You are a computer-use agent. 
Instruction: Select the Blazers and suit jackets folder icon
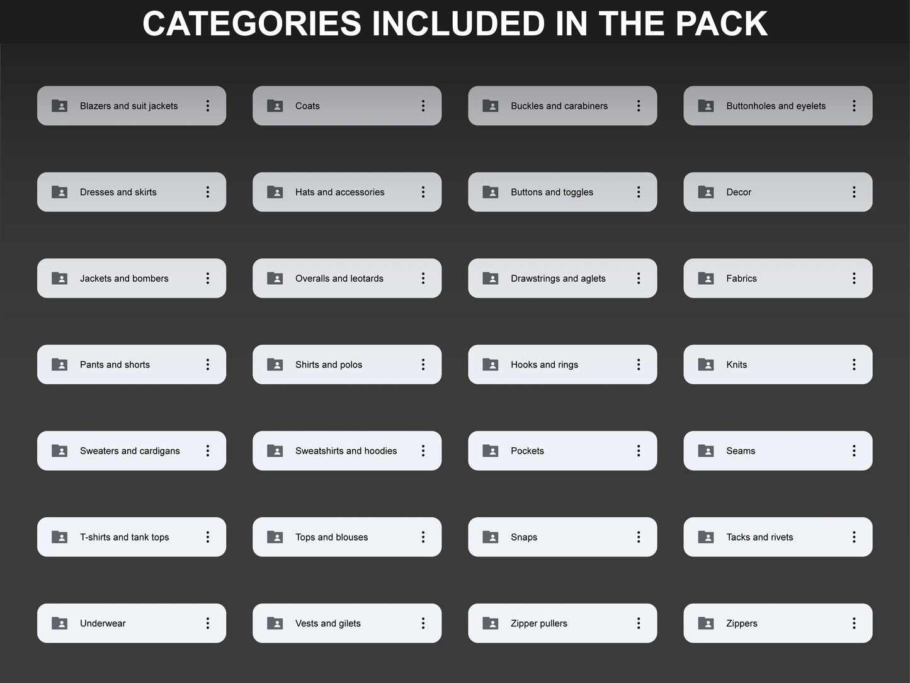(x=59, y=106)
